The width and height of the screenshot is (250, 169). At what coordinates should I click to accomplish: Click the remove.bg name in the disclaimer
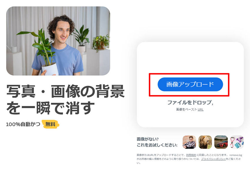coord(236,155)
